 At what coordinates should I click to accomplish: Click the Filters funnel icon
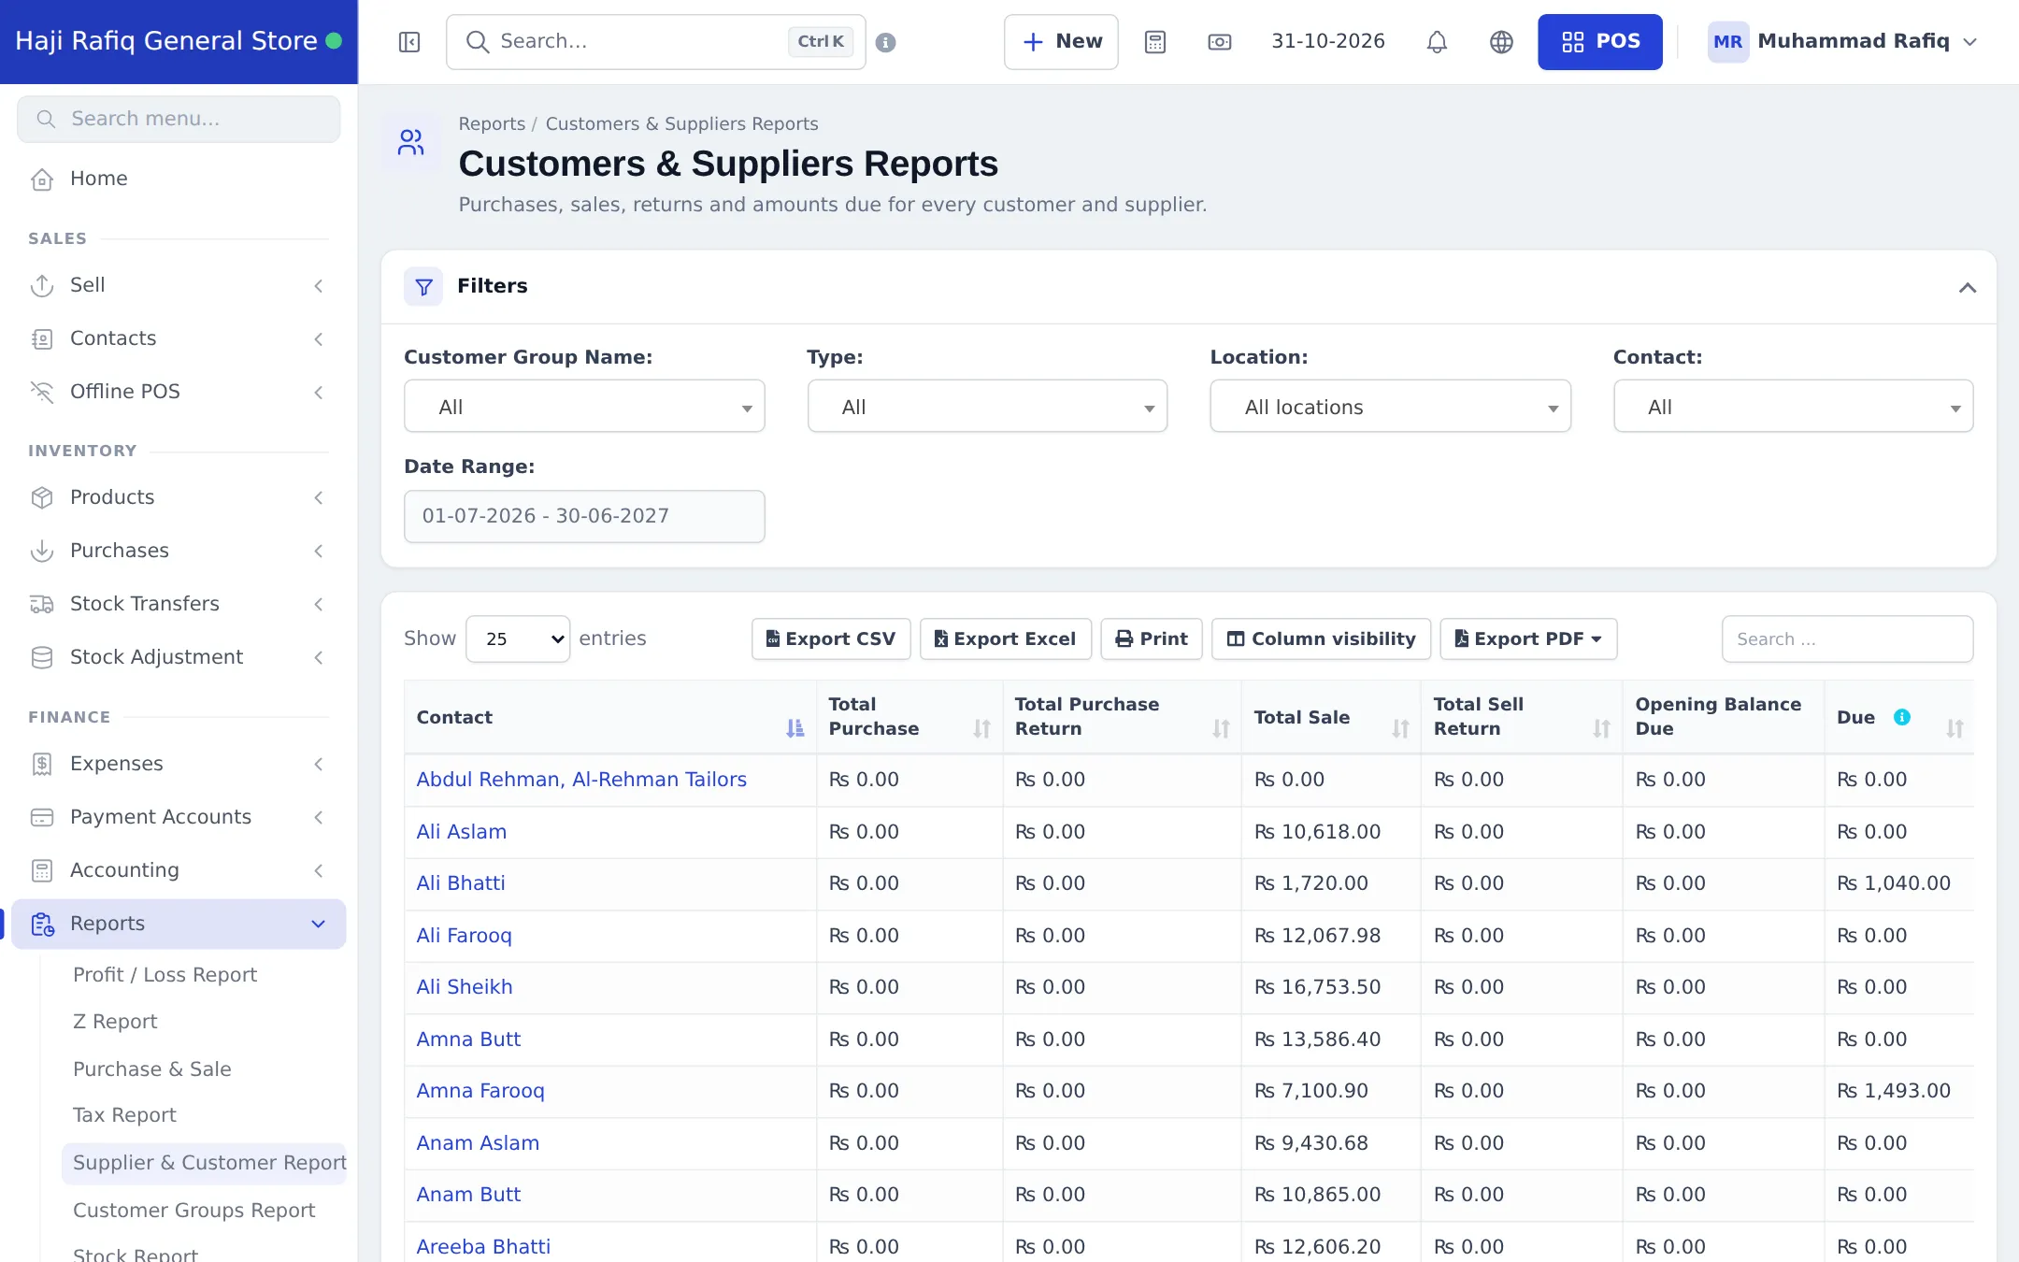click(x=423, y=286)
